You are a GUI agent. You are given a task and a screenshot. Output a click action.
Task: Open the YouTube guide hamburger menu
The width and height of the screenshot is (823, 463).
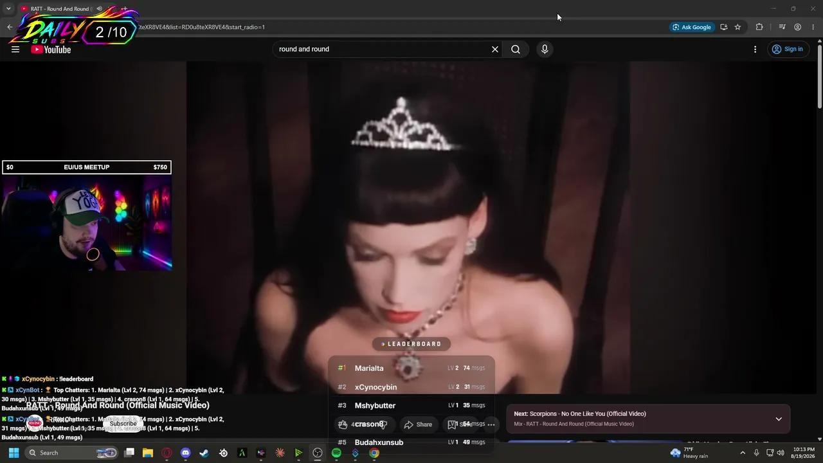tap(15, 50)
